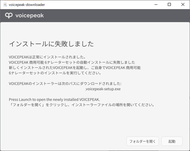Image resolution: width=190 pixels, height=151 pixels.
Task: Maximize the voicepeak-downloader window
Action: click(169, 5)
